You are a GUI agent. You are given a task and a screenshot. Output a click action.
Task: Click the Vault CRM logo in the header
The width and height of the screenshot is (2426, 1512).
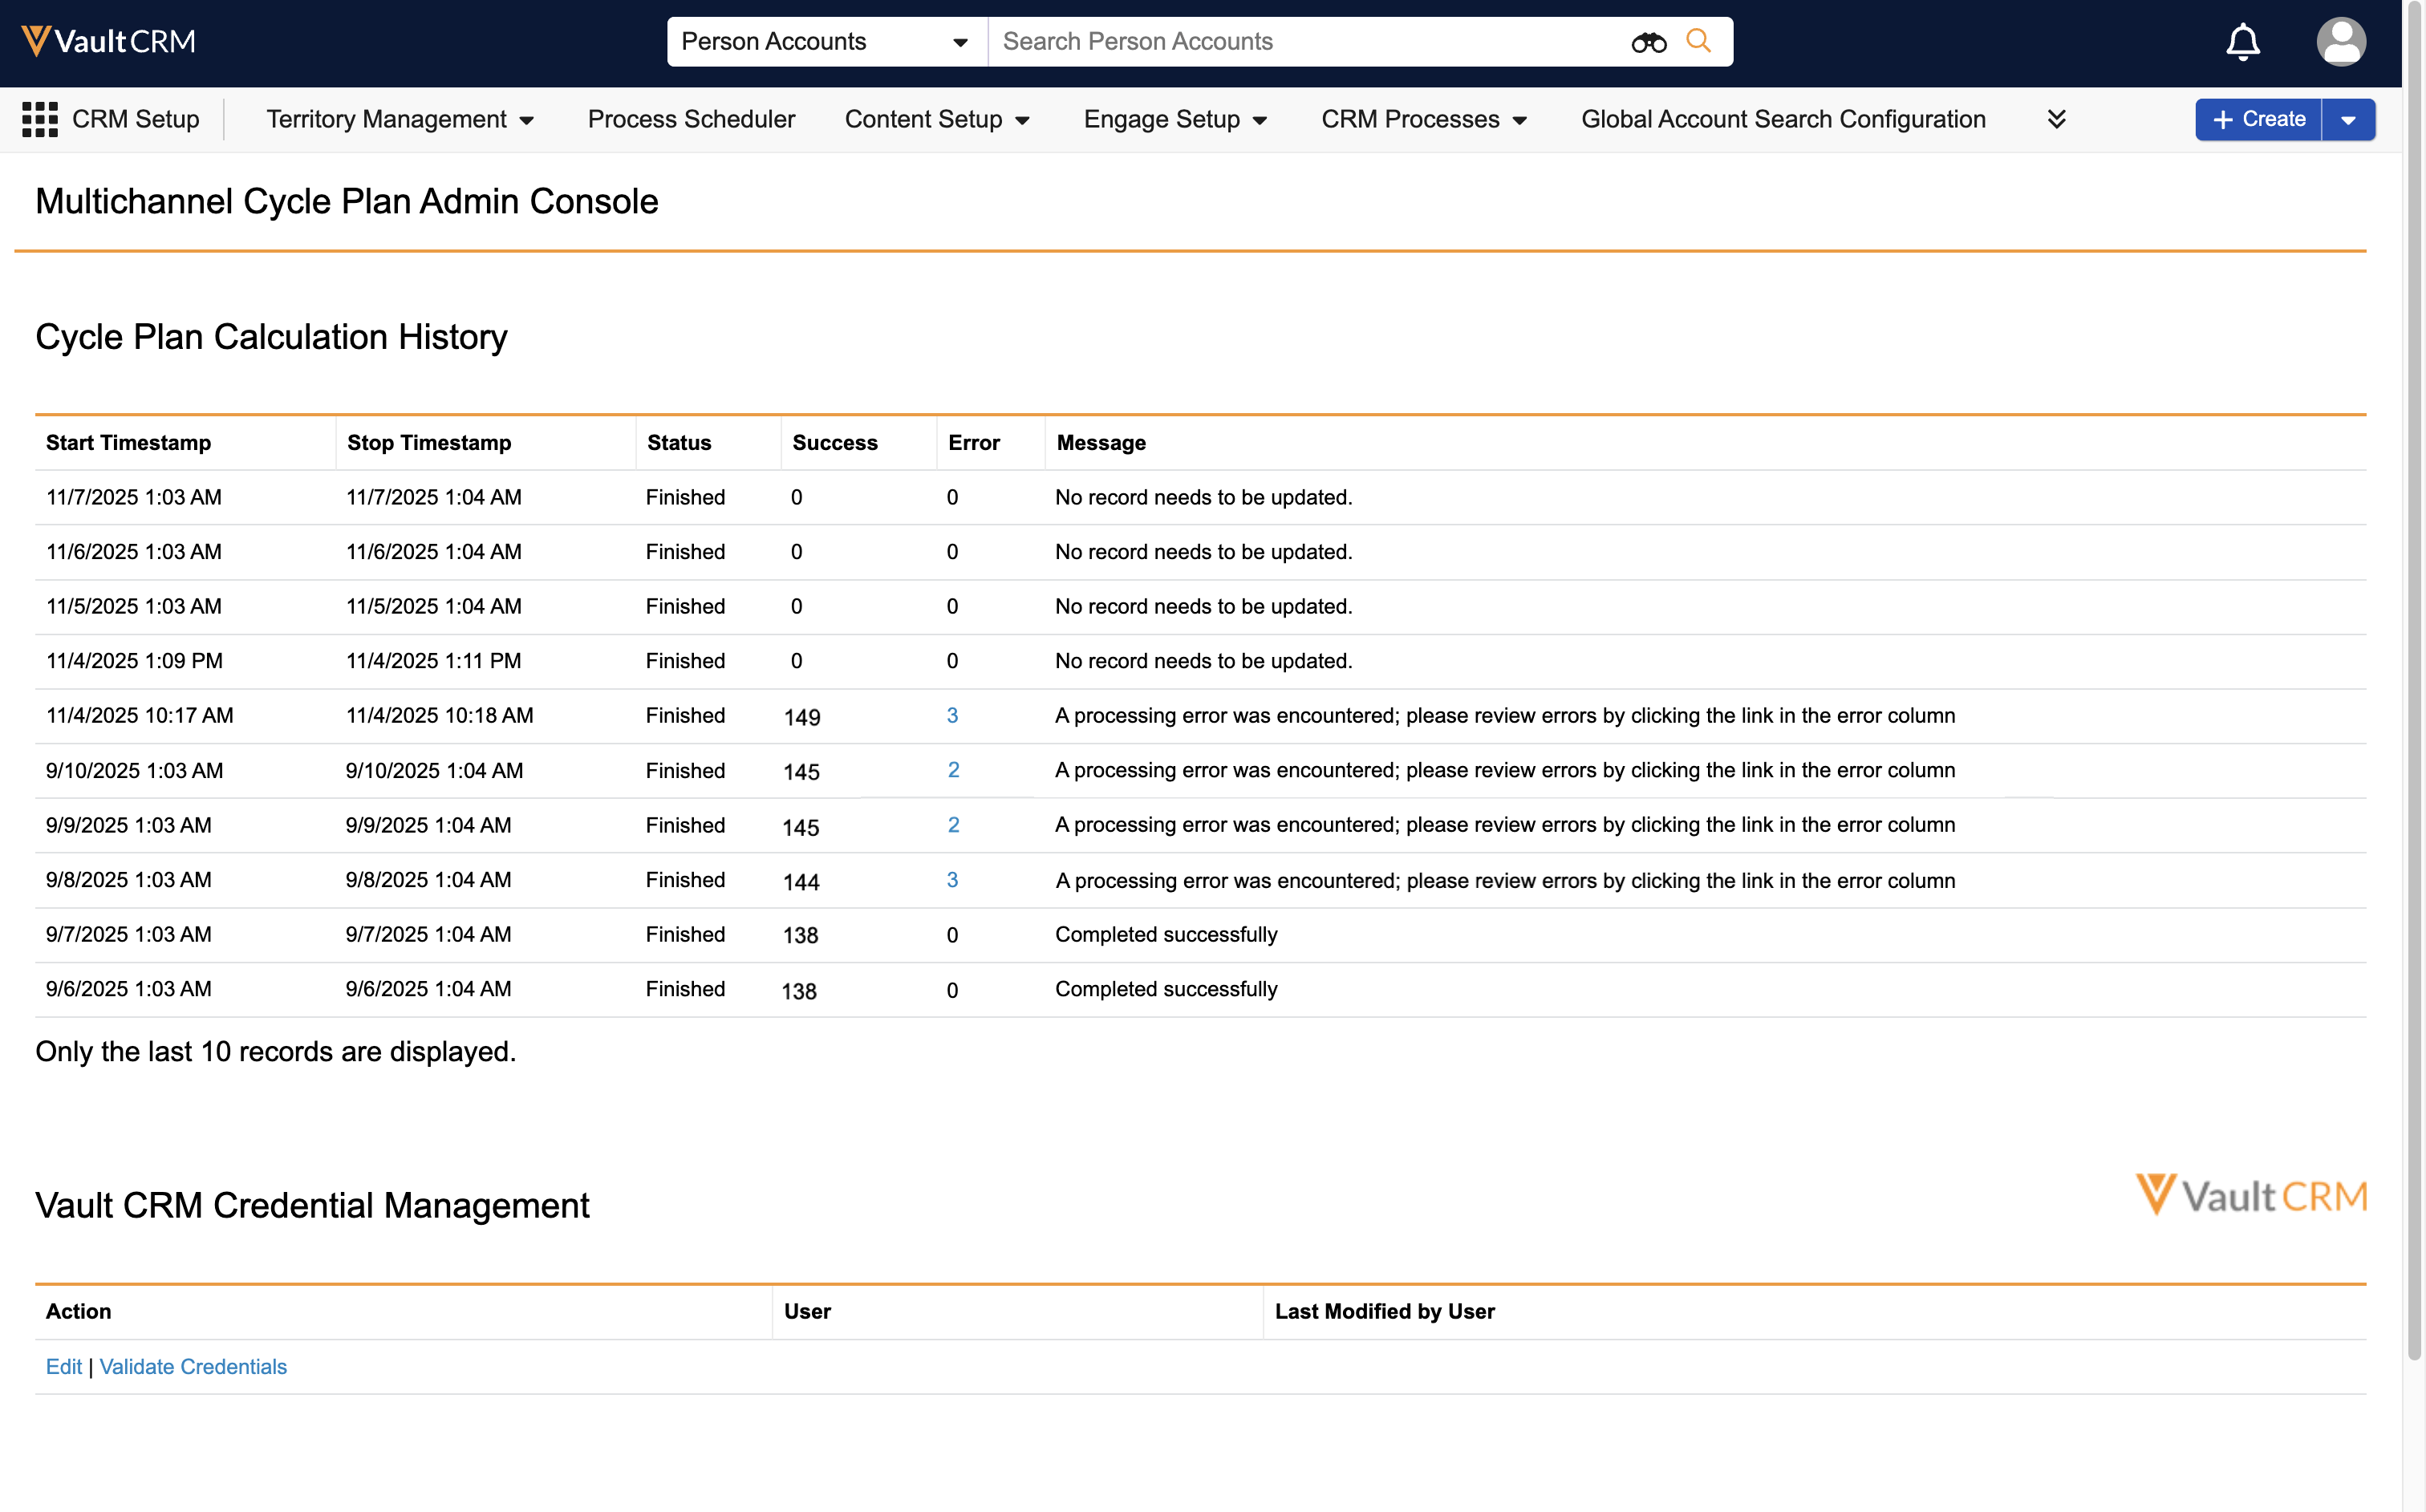[108, 41]
